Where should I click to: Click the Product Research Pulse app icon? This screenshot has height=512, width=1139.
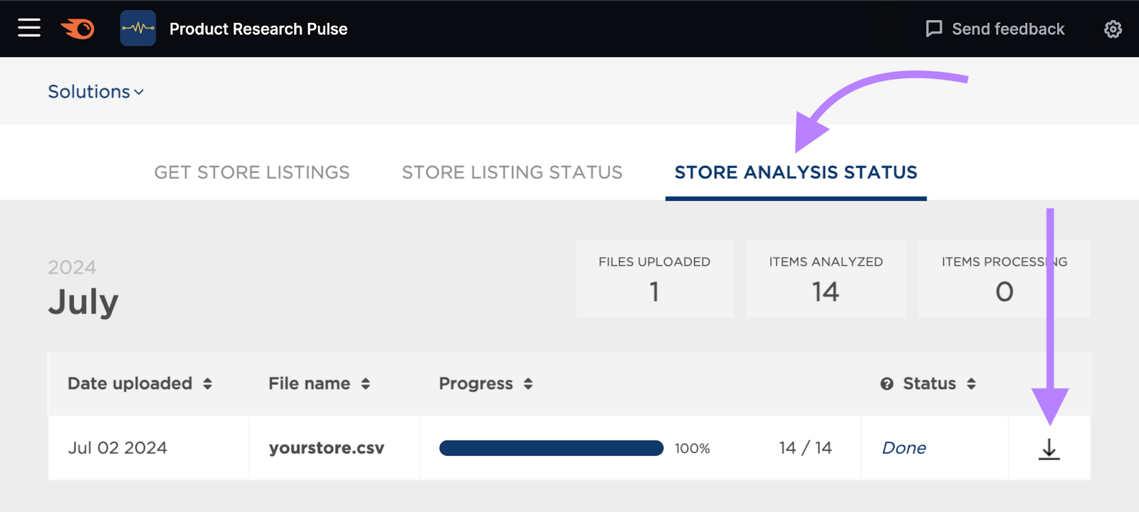tap(138, 28)
